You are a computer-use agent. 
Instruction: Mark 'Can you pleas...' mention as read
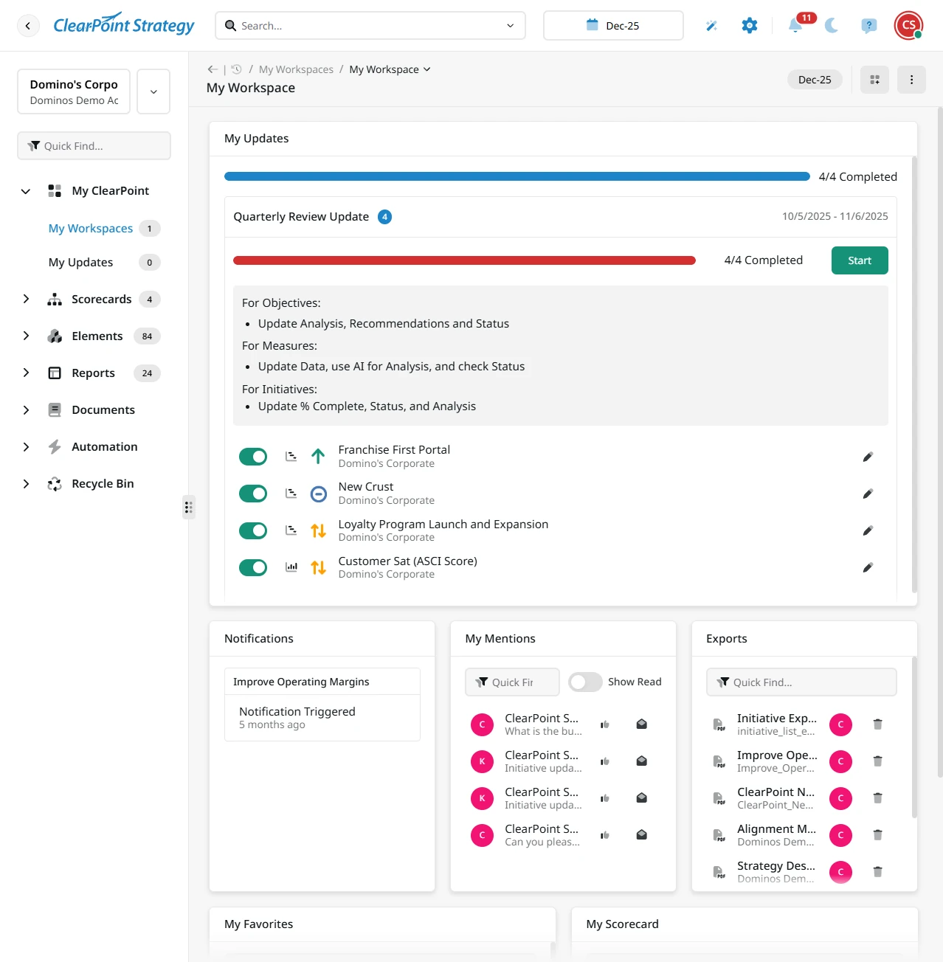pyautogui.click(x=642, y=835)
